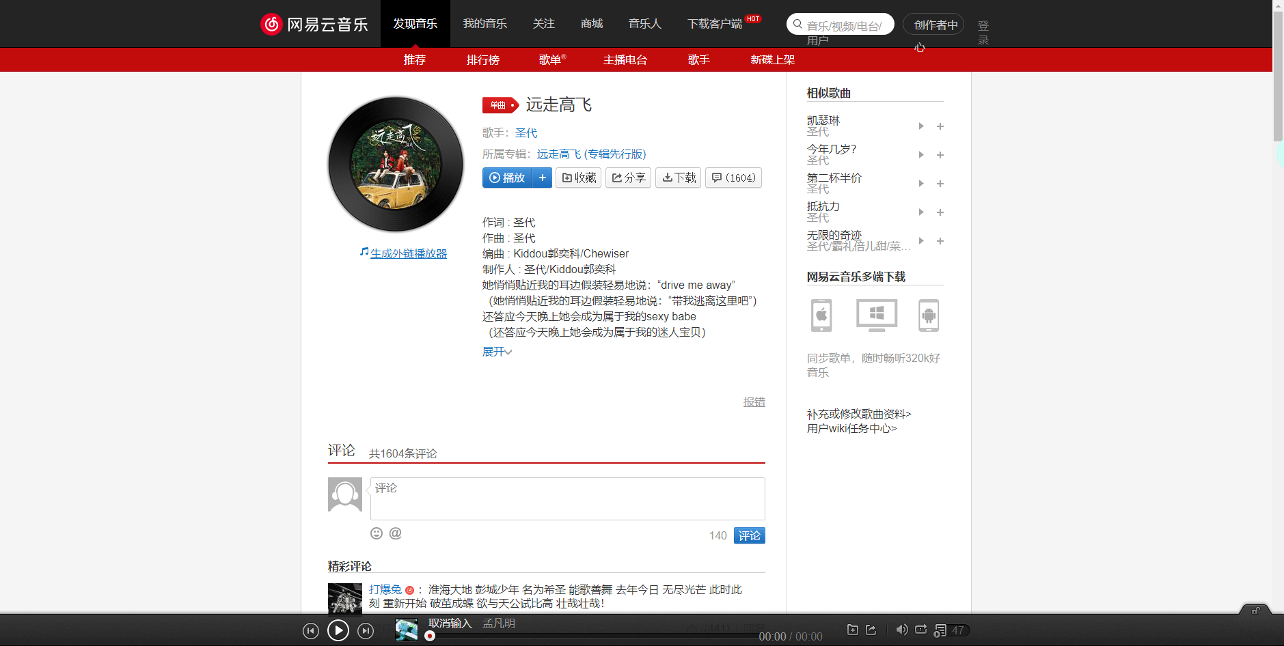Open the 歌单 tab

pos(552,59)
